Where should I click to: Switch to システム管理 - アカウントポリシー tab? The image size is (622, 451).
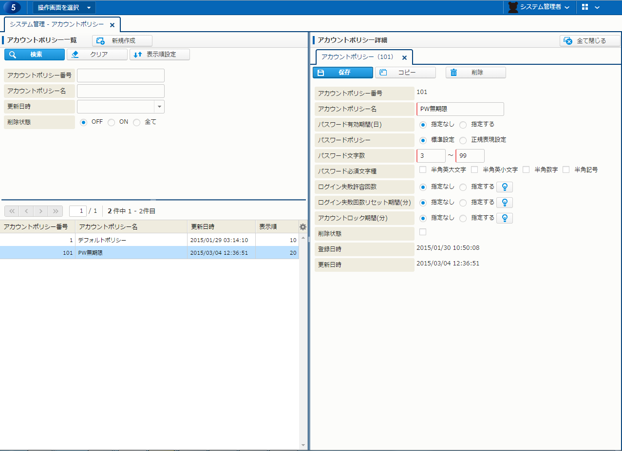(57, 24)
